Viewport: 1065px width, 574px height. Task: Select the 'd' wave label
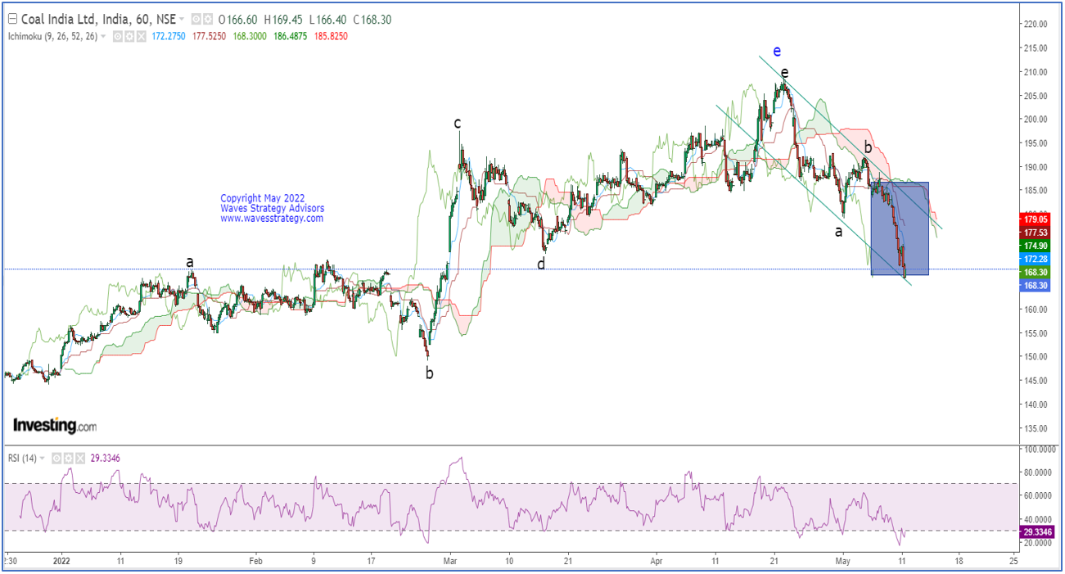pyautogui.click(x=540, y=263)
